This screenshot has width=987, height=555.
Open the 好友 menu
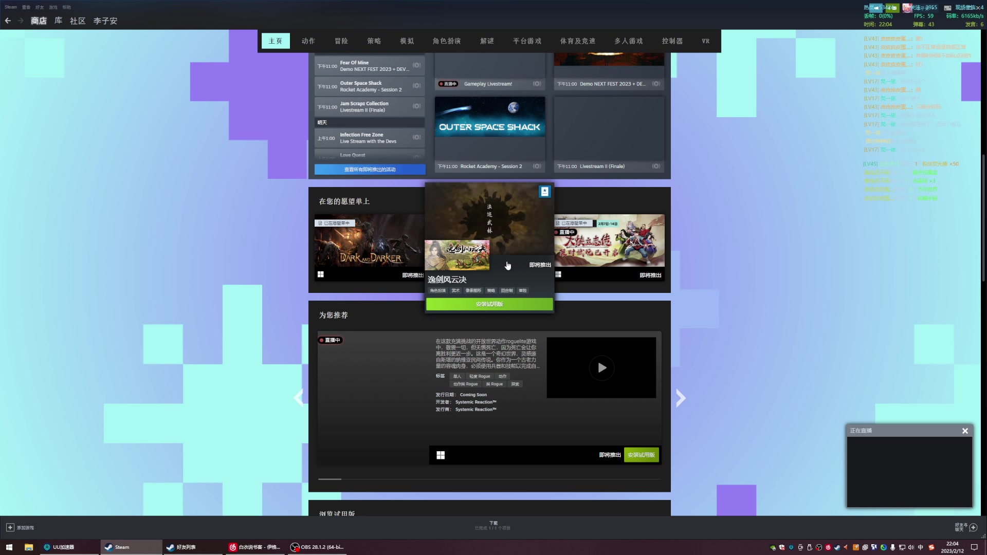(x=40, y=7)
